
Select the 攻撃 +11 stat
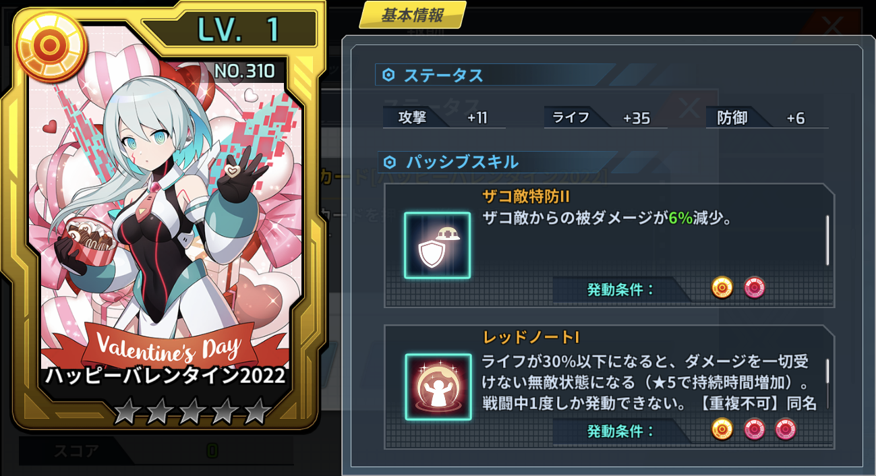coord(444,118)
